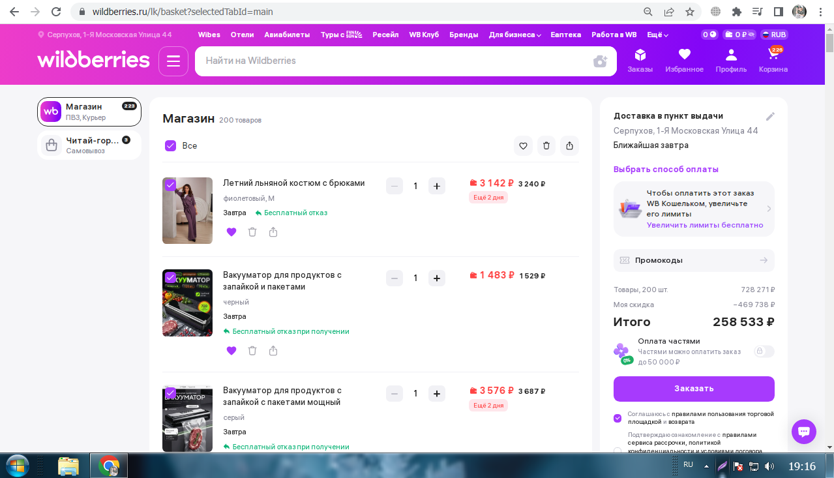
Task: Open Избранное favorites heart icon
Action: pos(684,61)
